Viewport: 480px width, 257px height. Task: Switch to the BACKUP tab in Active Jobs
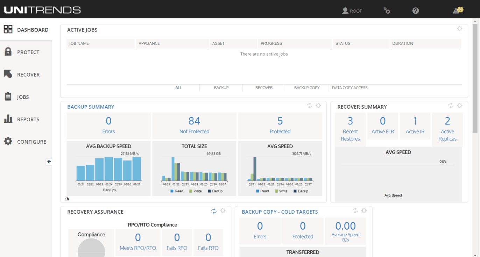[221, 88]
